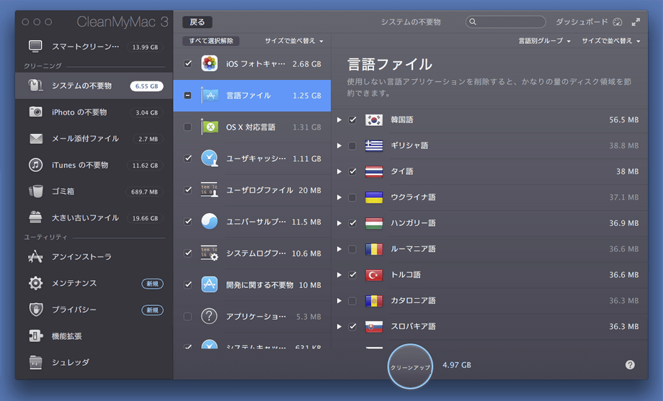Screen dimensions: 663x401
Task: Click the help question mark button
Action: pos(630,365)
